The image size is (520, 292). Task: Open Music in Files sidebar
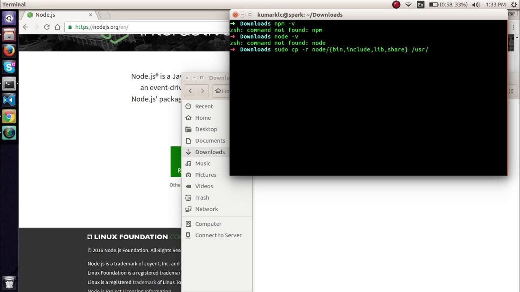click(x=203, y=163)
